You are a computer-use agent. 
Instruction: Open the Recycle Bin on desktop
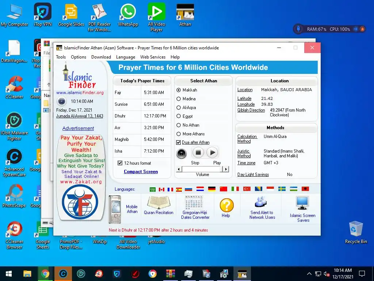(356, 232)
